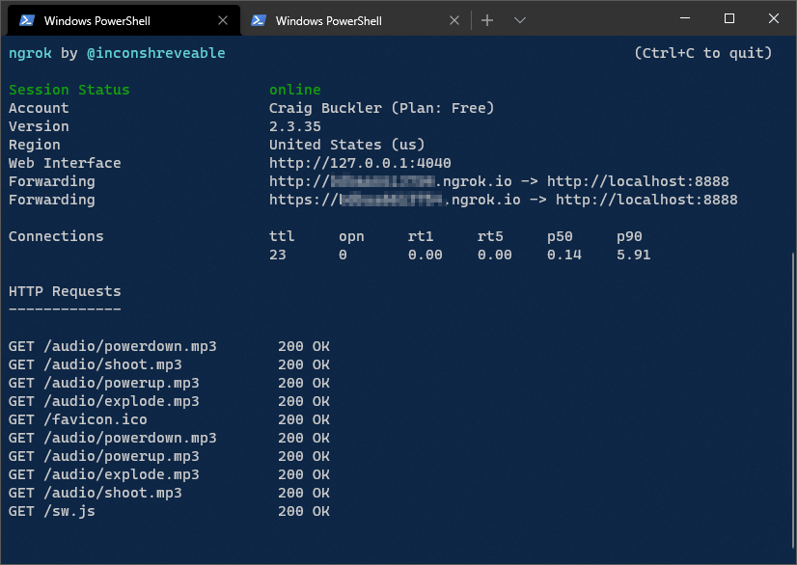Close the Windows Terminal window
The height and width of the screenshot is (565, 797).
pyautogui.click(x=774, y=19)
